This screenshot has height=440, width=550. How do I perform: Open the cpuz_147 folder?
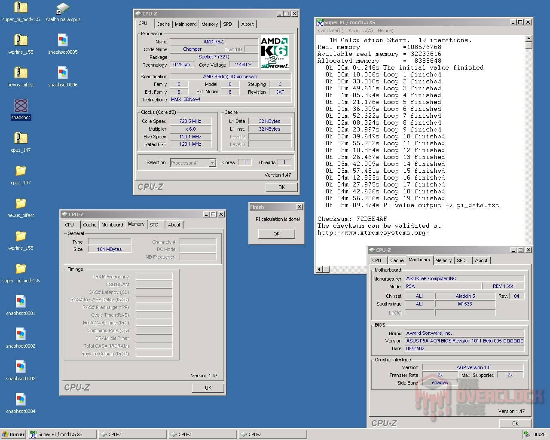click(x=20, y=172)
